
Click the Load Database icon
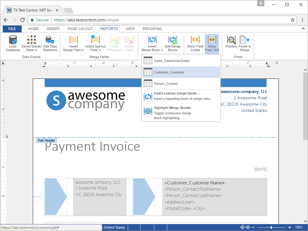click(x=13, y=40)
